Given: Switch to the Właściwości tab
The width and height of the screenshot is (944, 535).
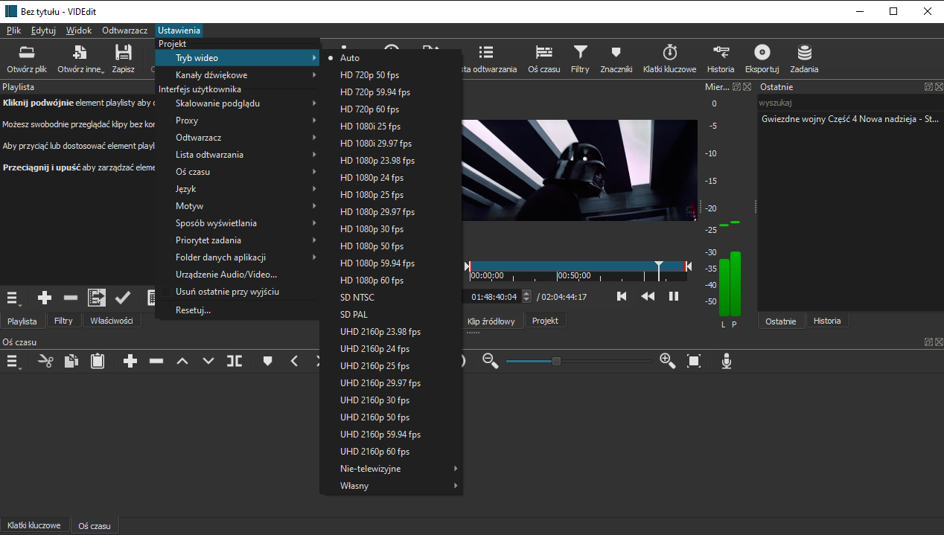Looking at the screenshot, I should [112, 321].
